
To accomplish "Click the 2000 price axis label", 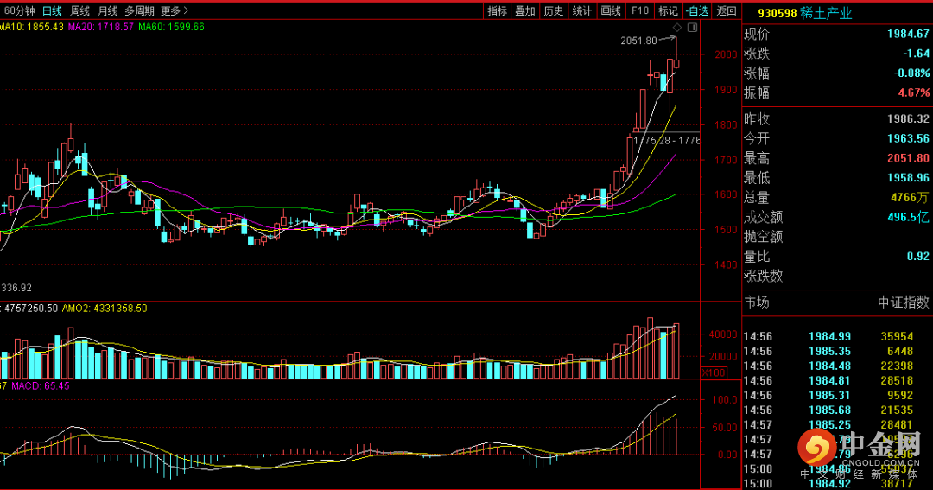I will click(726, 54).
